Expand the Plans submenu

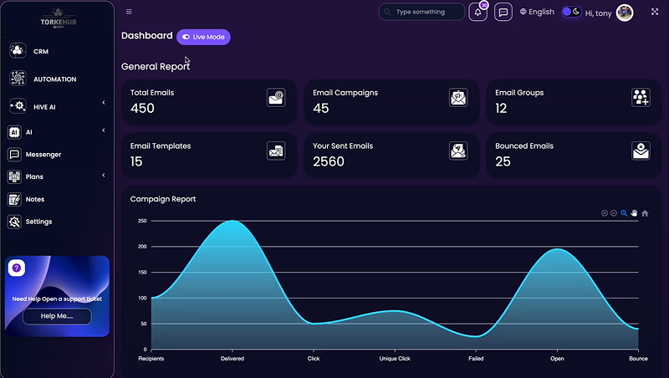(103, 176)
